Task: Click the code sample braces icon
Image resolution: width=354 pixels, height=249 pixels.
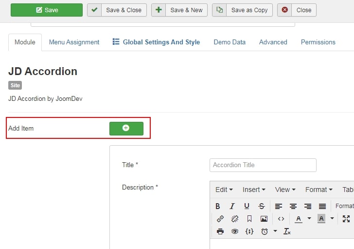Action: coord(249,231)
